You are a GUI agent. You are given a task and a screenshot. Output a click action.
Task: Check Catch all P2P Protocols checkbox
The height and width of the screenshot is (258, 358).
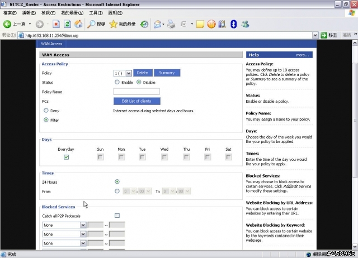(x=117, y=216)
